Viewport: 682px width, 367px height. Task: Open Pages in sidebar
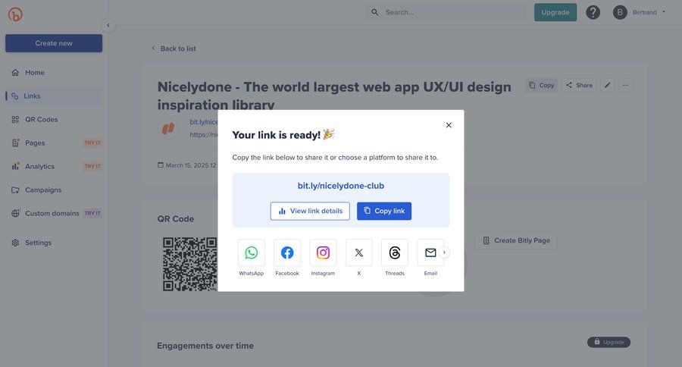tap(54, 143)
